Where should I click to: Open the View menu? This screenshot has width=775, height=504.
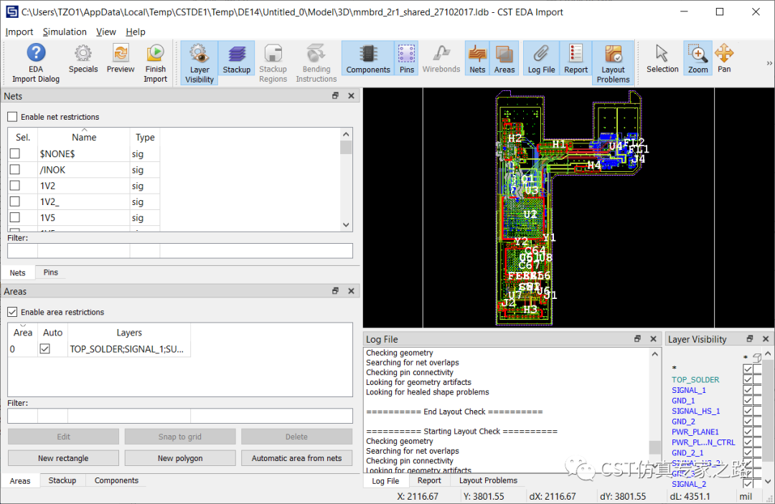(x=105, y=32)
